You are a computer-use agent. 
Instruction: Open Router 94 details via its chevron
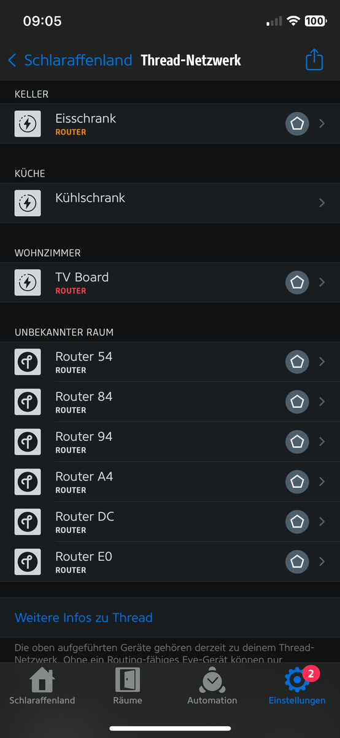point(322,442)
